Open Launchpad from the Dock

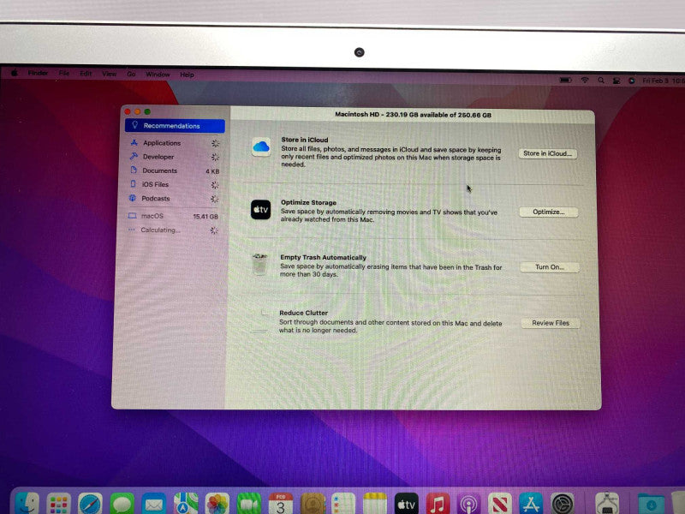click(x=58, y=504)
